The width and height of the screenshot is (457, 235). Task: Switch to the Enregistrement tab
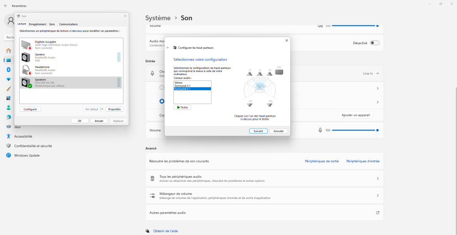38,24
